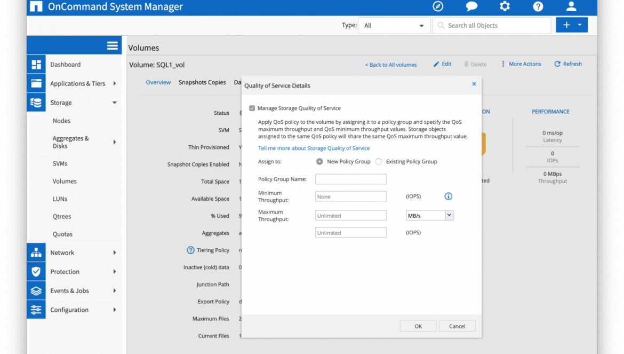Collapse the Storage section arrow
Screen dimensions: 624x354
coord(115,103)
